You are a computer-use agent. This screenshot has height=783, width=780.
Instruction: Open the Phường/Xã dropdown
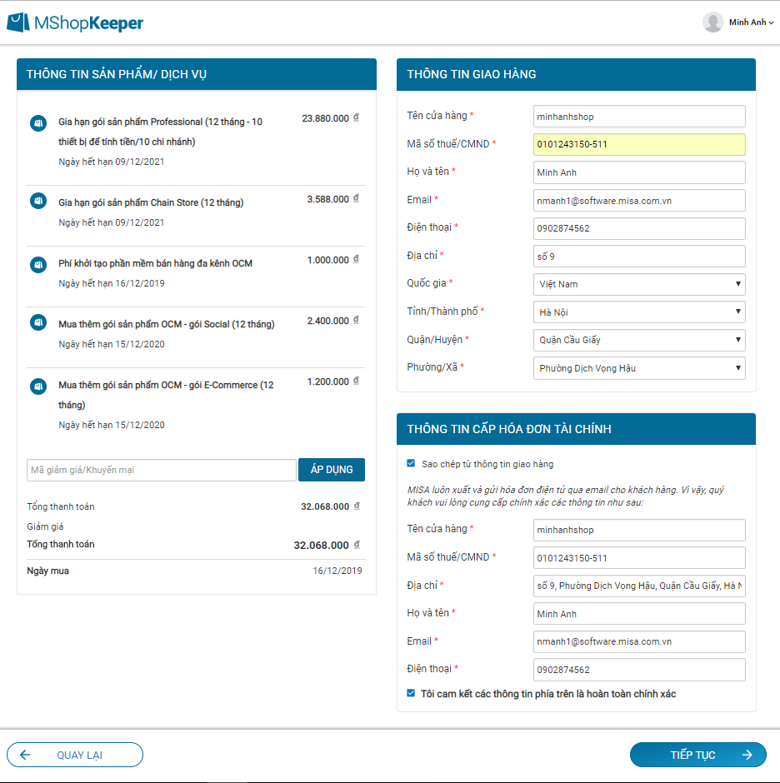639,368
